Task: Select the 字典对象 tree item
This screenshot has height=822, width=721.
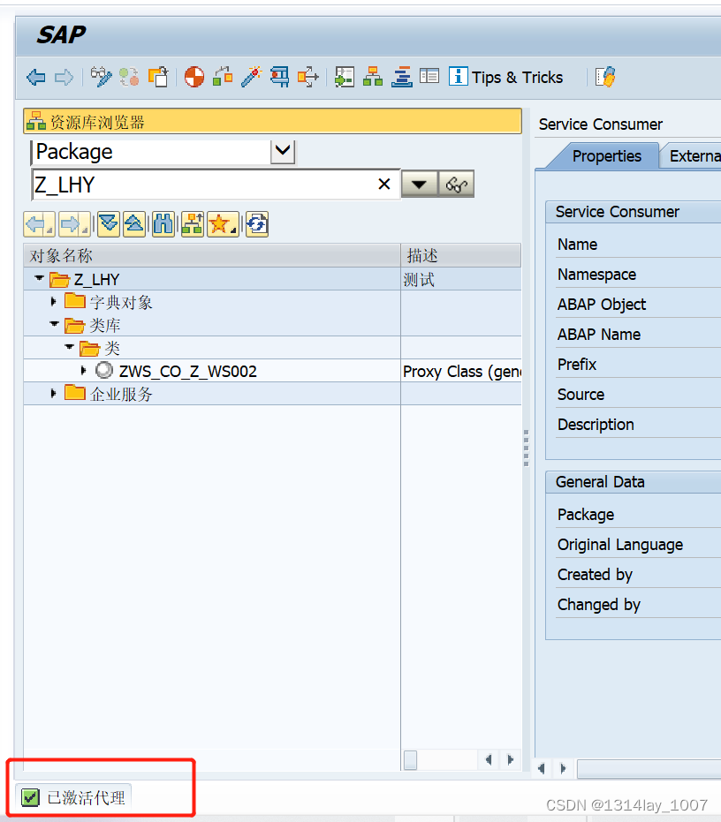Action: 121,302
